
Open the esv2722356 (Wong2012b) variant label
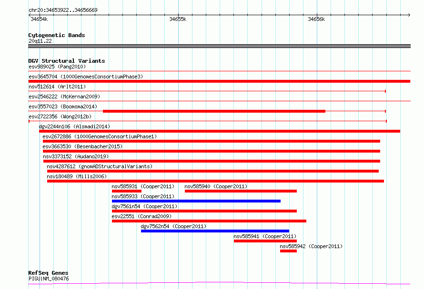click(60, 116)
